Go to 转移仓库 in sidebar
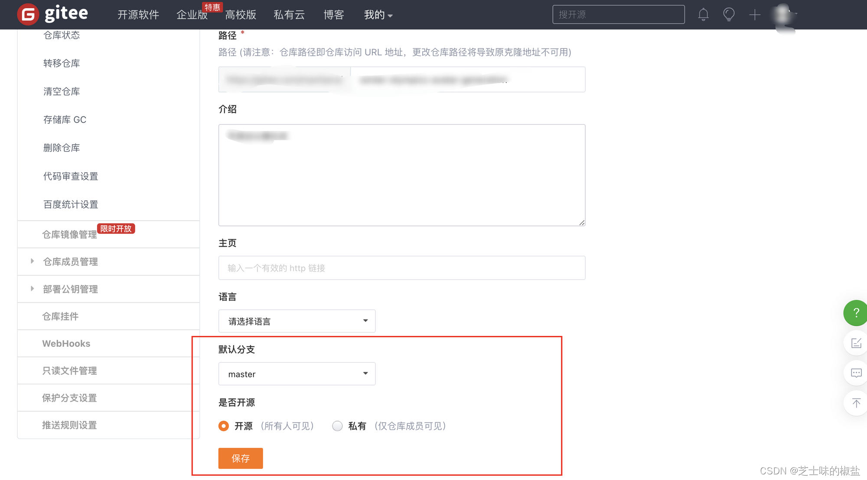This screenshot has height=480, width=867. (62, 63)
